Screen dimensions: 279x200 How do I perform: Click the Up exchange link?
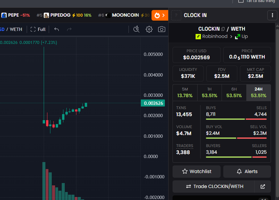tap(241, 37)
